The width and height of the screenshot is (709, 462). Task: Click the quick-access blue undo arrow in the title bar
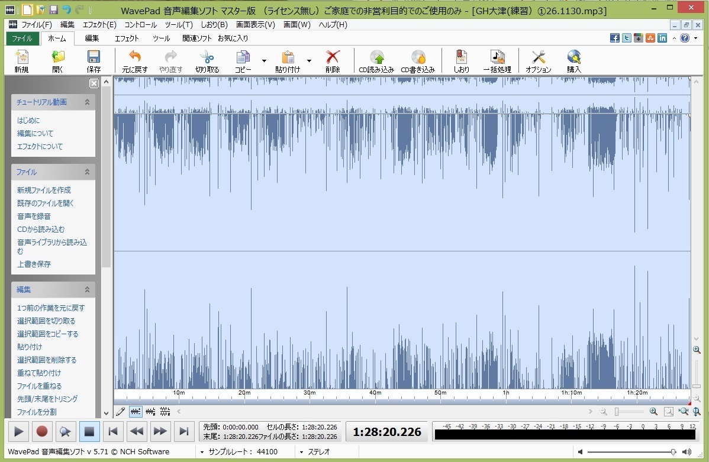point(66,9)
